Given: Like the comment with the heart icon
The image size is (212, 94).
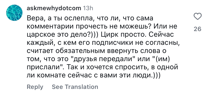Looking at the screenshot, I should (197, 17).
